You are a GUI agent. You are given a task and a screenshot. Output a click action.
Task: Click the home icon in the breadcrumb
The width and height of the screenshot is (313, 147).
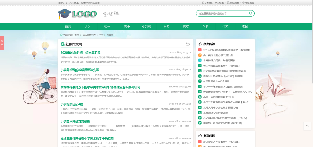61,35
